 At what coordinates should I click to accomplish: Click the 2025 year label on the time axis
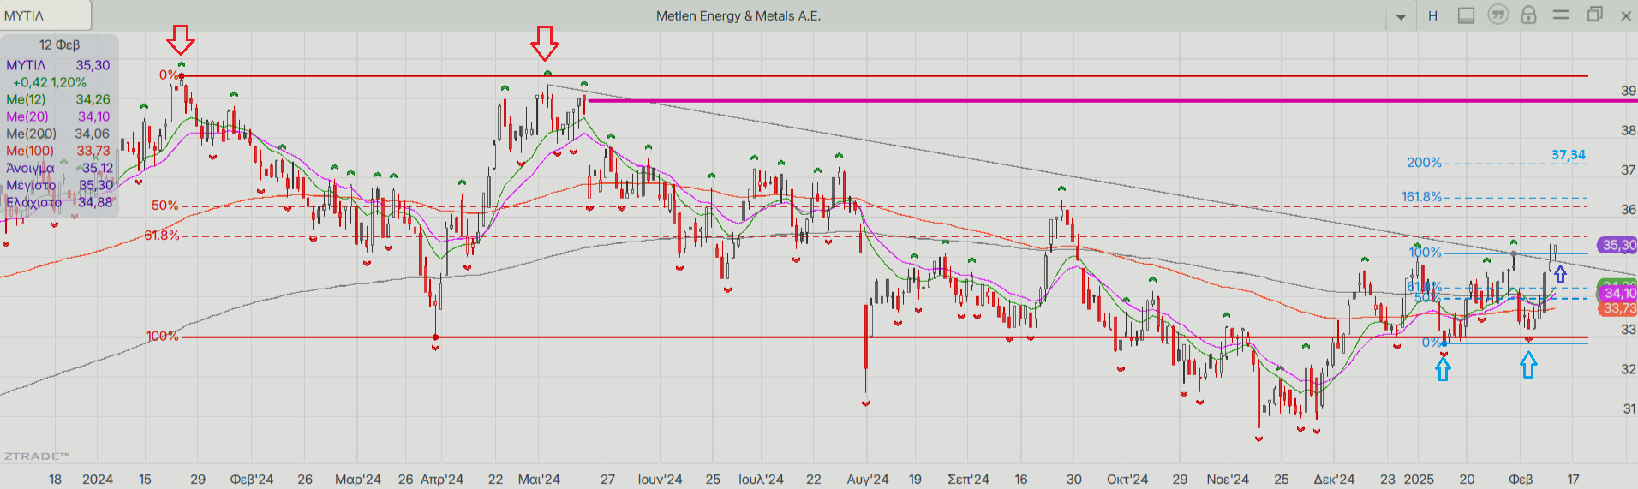point(1419,479)
